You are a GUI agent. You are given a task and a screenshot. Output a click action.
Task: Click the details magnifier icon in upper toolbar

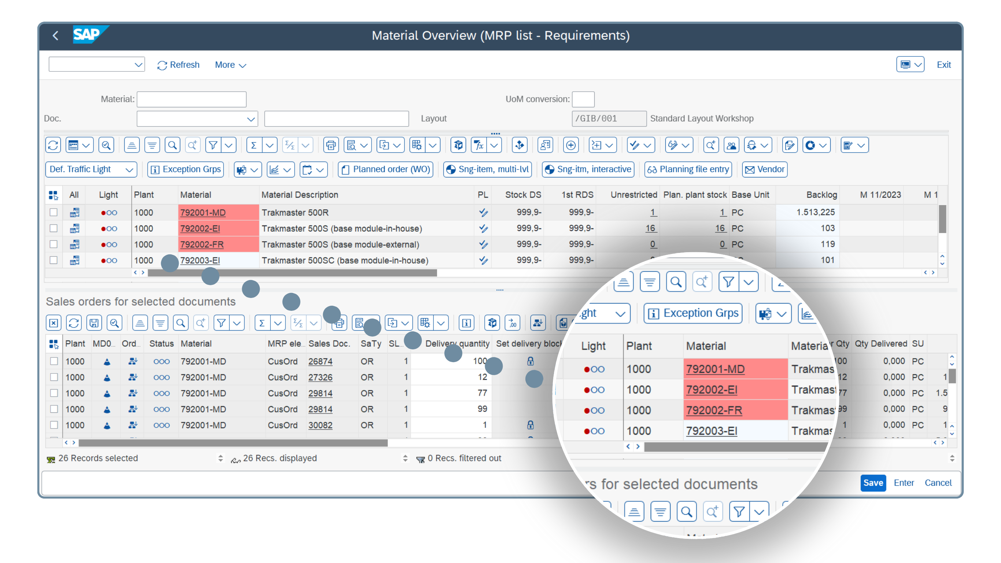(x=106, y=146)
